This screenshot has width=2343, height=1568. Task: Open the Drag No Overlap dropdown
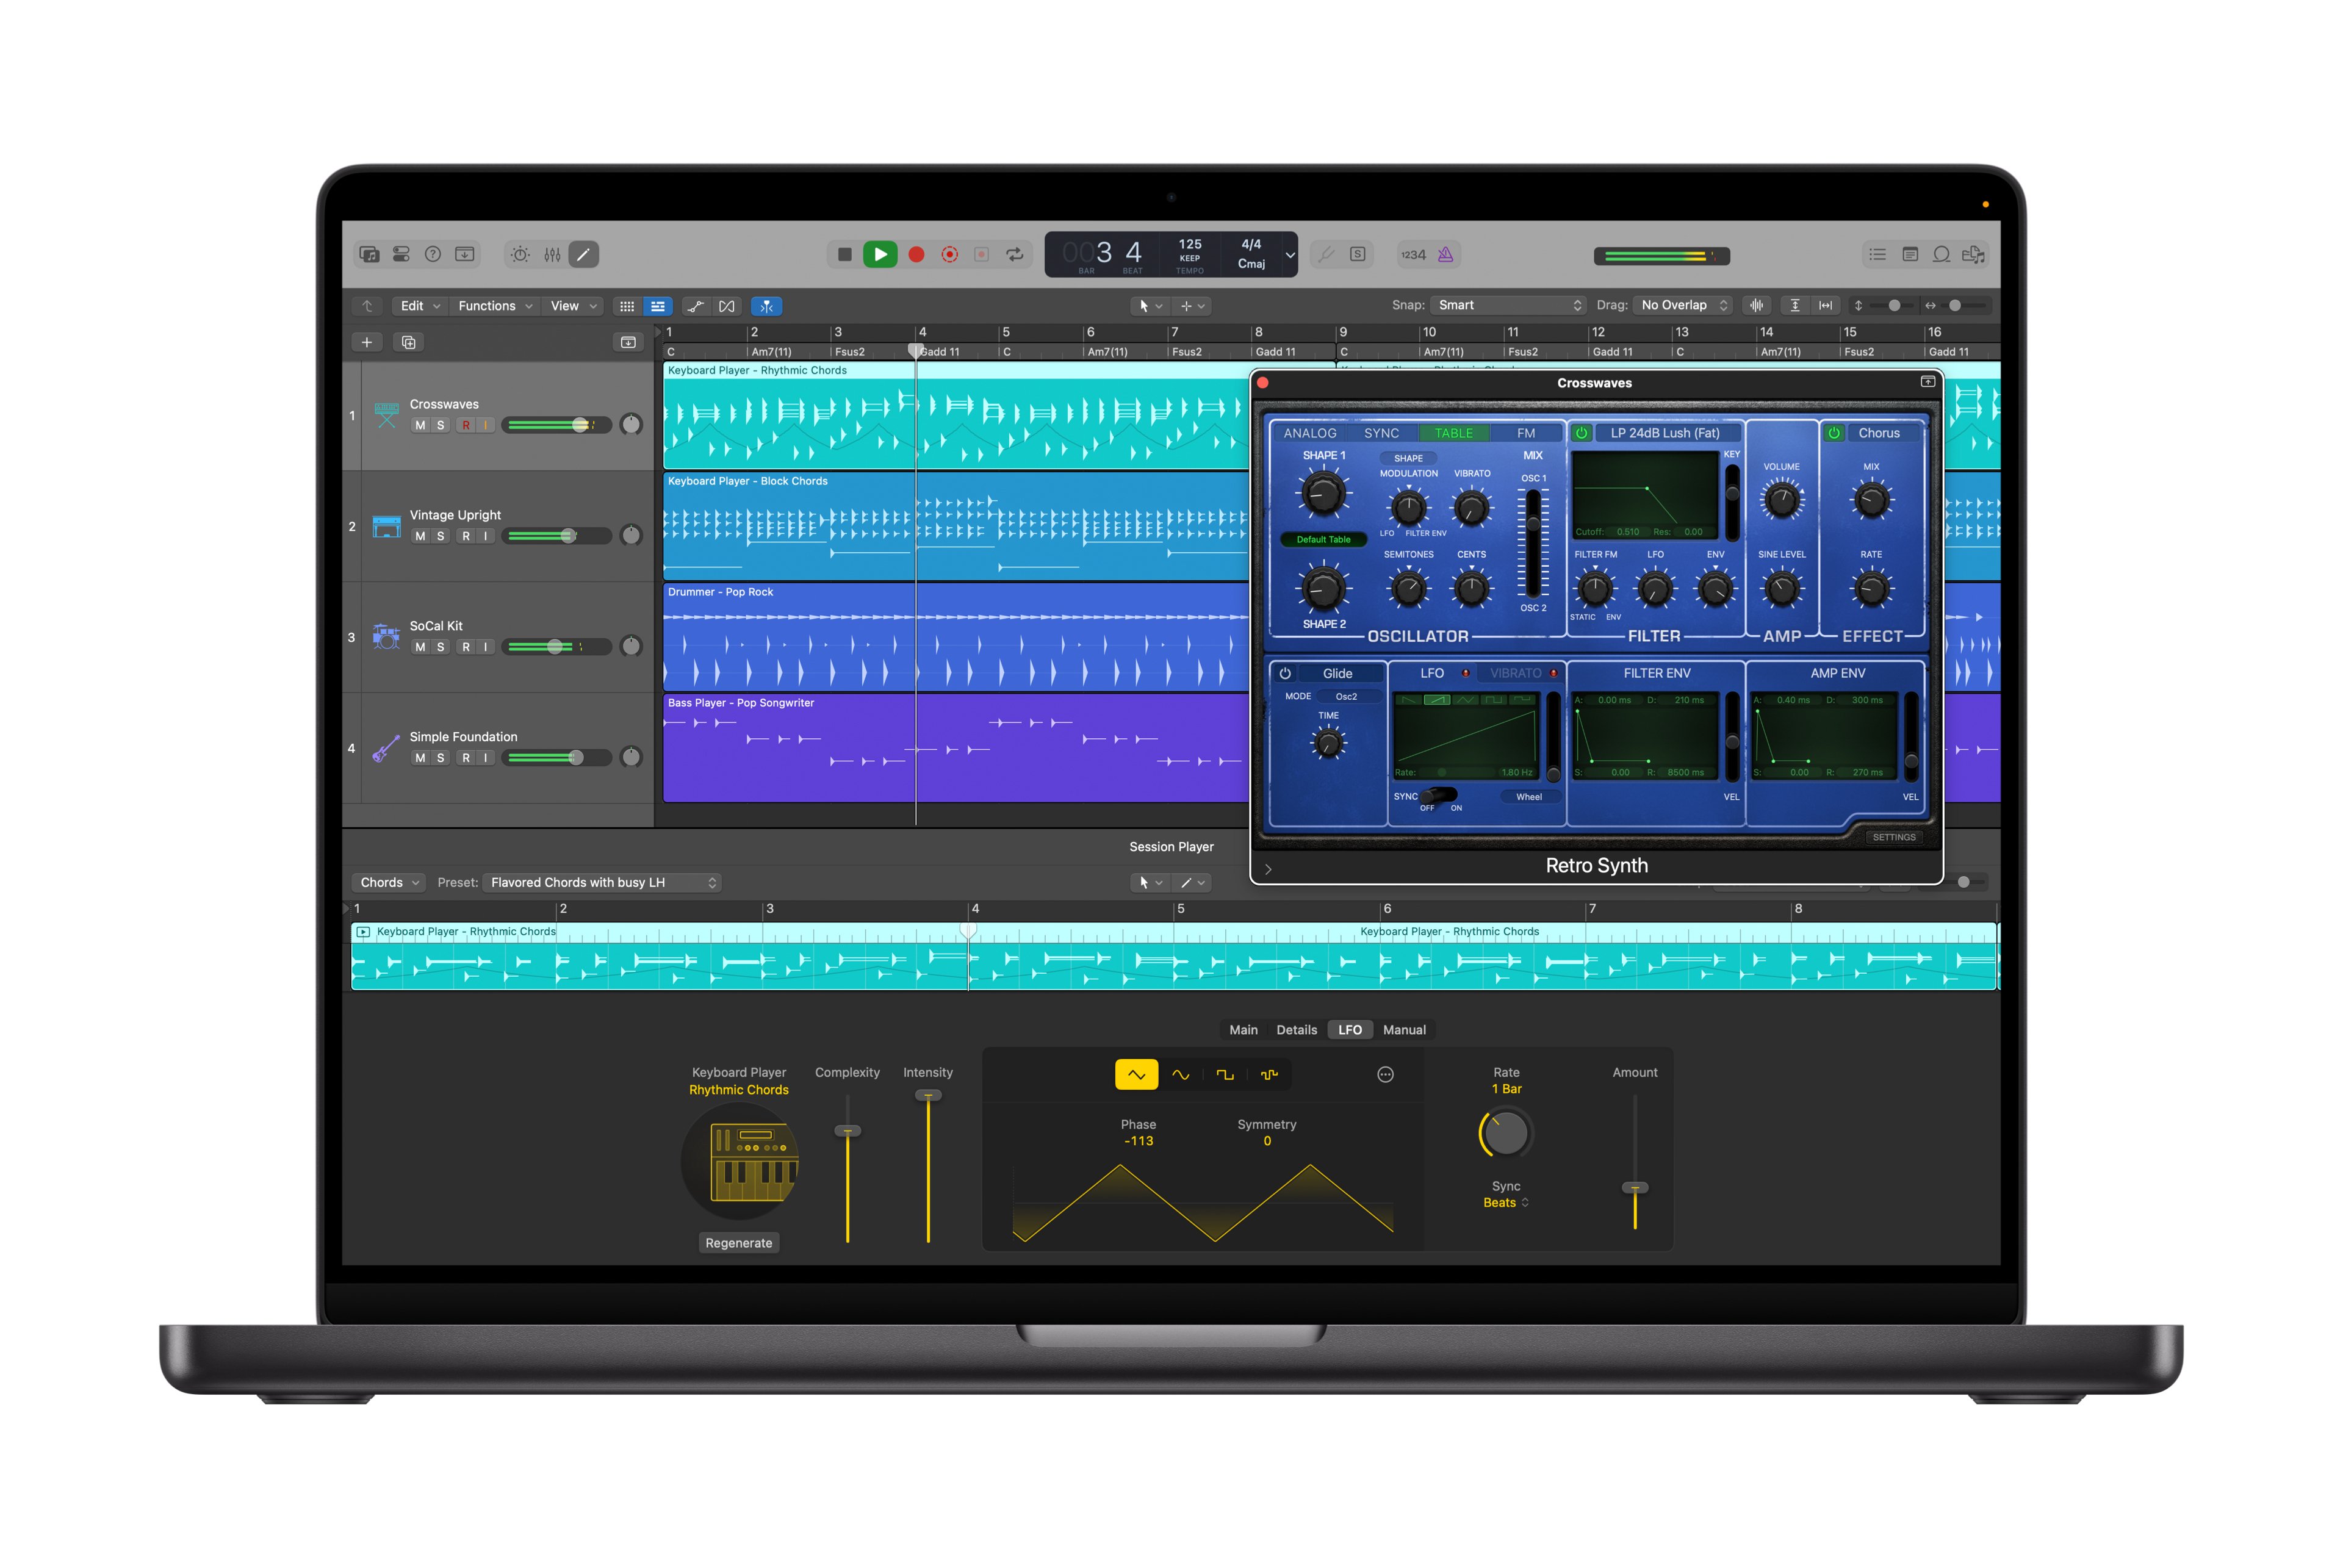click(x=1683, y=305)
